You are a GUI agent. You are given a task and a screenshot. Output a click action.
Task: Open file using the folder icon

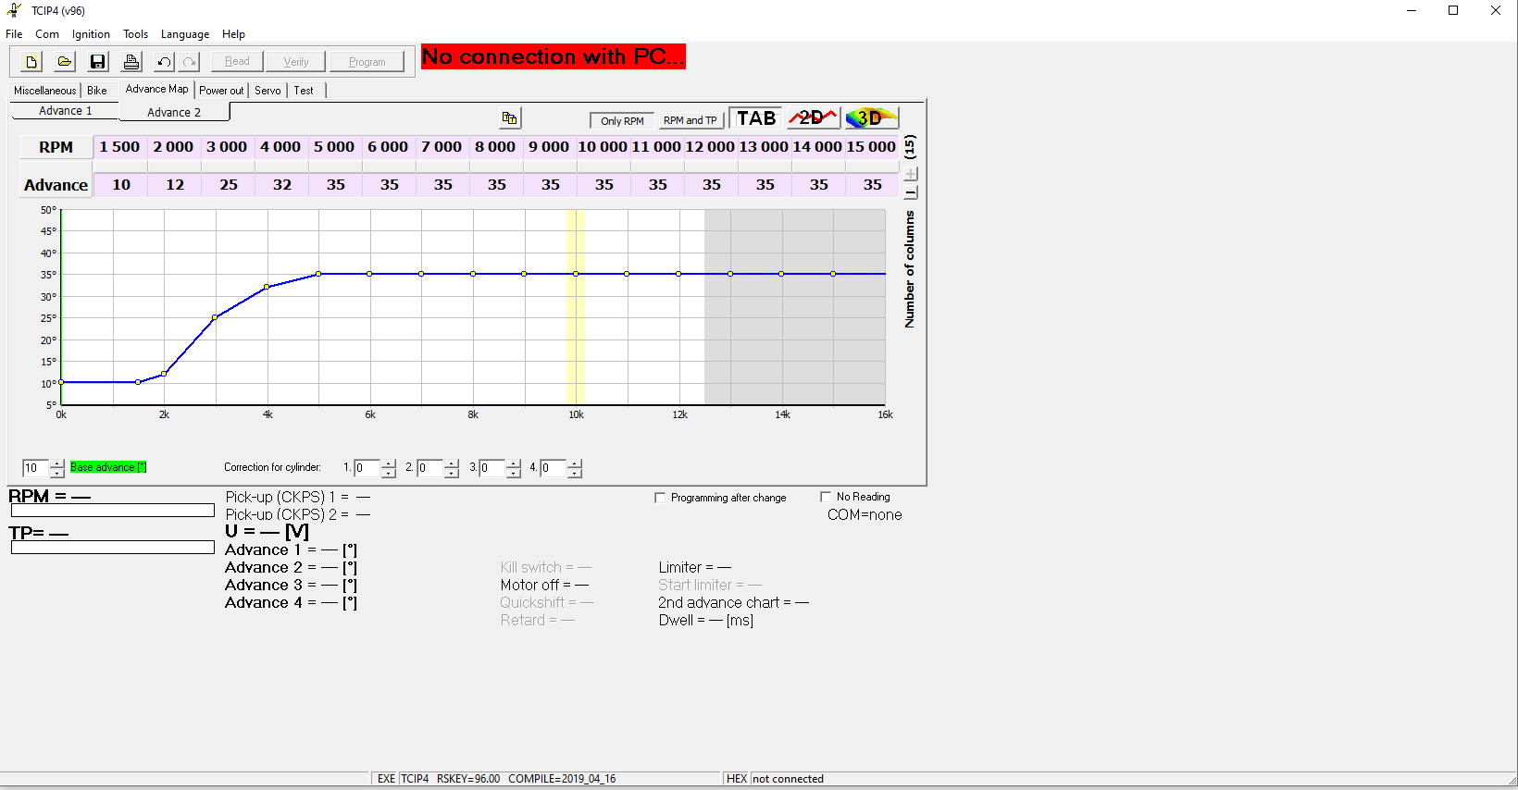[65, 62]
